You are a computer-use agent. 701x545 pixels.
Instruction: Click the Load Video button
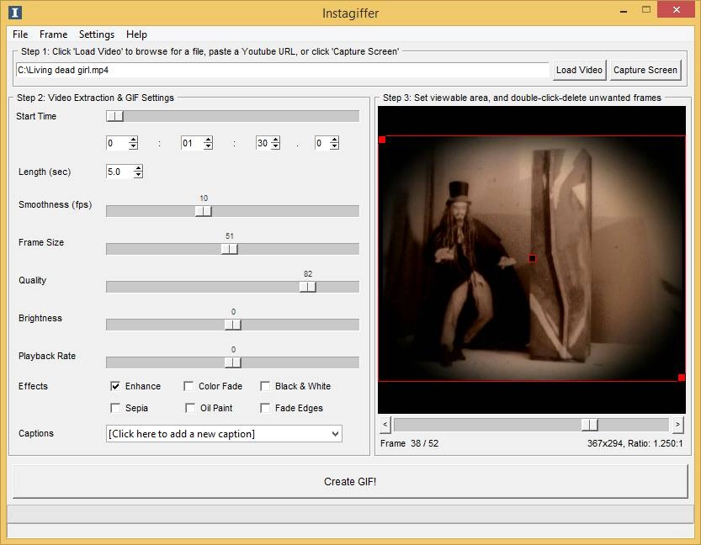click(x=579, y=70)
